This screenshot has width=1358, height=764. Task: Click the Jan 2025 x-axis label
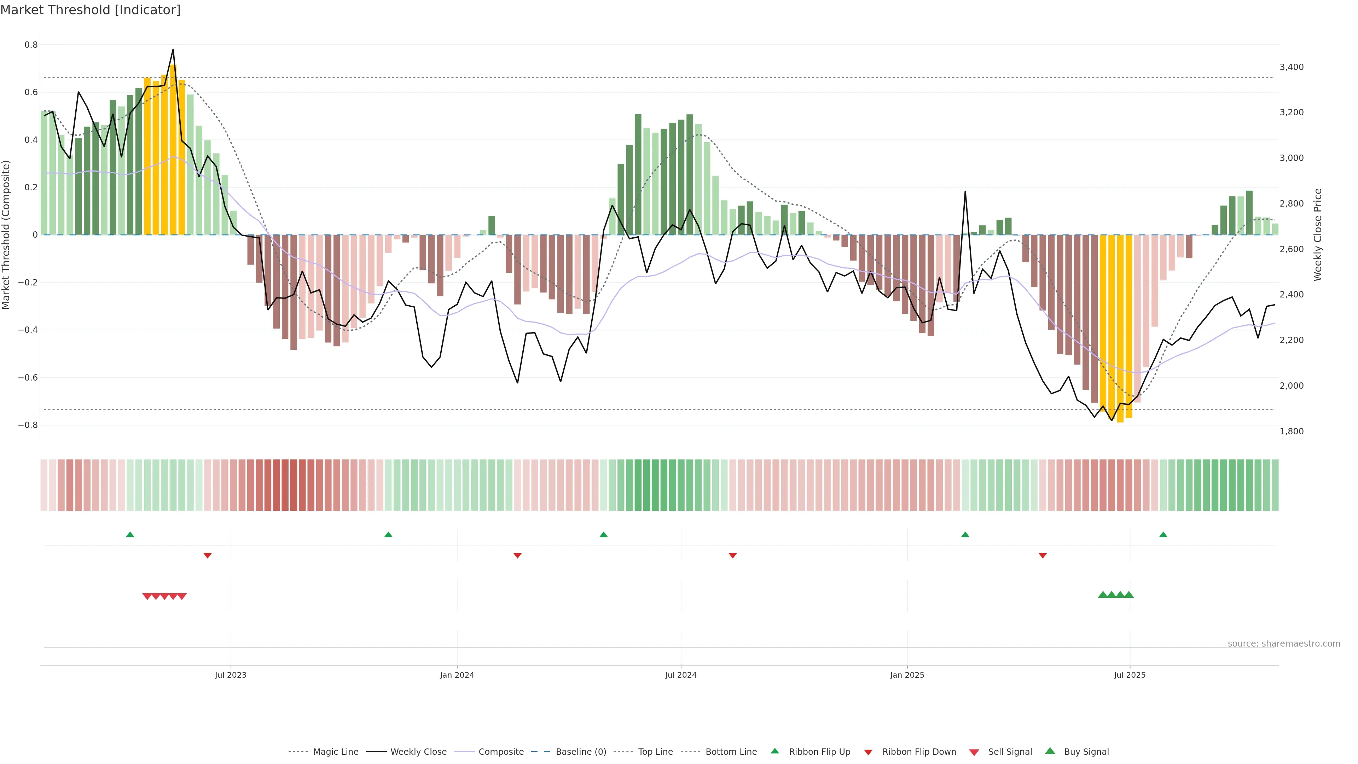point(907,675)
